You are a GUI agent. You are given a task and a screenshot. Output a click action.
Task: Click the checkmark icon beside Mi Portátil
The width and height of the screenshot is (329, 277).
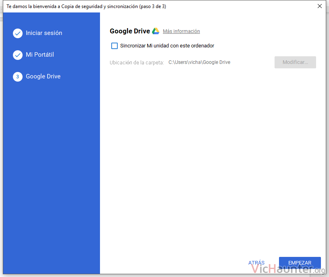18,55
